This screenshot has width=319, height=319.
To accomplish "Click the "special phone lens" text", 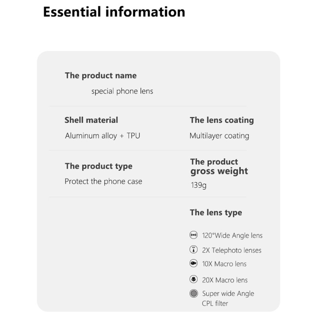I will point(122,91).
